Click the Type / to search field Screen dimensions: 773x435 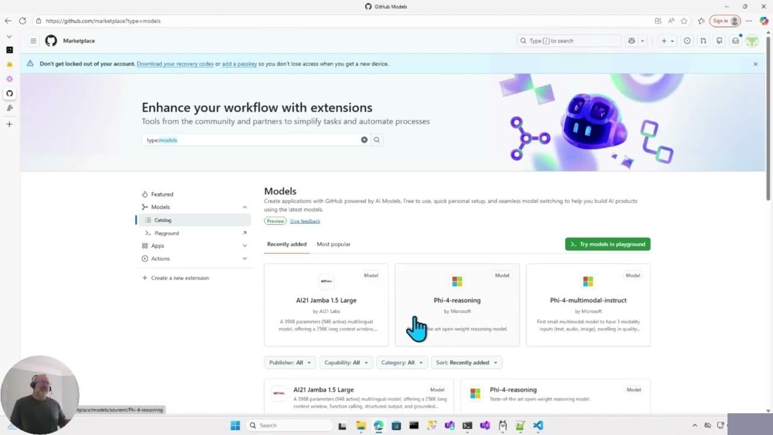pyautogui.click(x=569, y=40)
